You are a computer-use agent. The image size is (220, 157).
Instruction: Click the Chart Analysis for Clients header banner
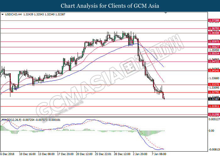110,6
